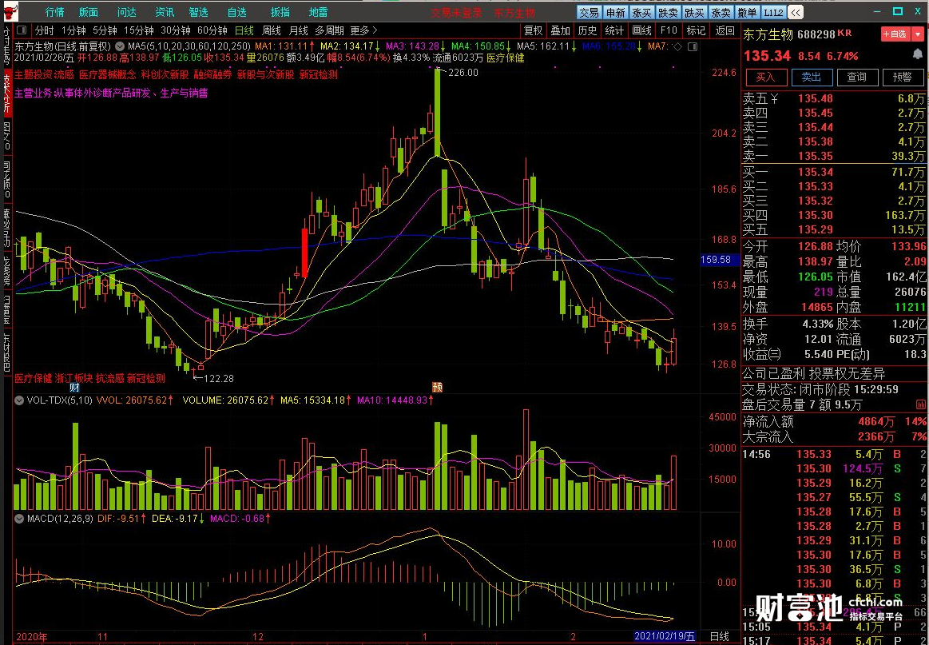Open the 多周期 view
929x645 pixels.
tap(329, 30)
